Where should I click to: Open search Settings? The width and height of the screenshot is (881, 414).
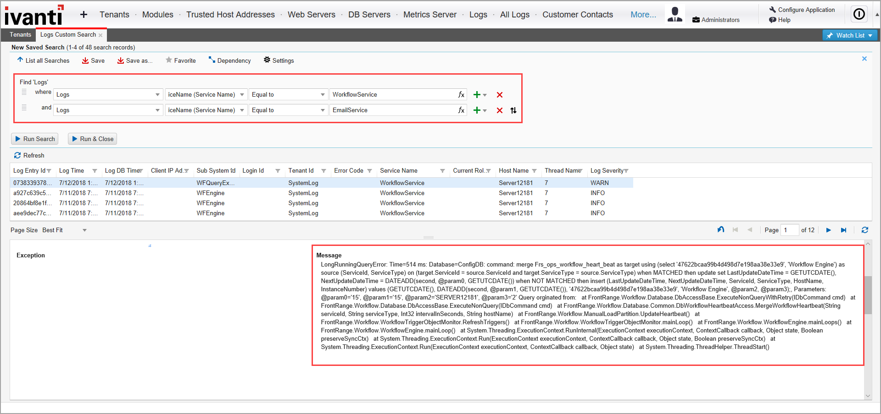[279, 60]
